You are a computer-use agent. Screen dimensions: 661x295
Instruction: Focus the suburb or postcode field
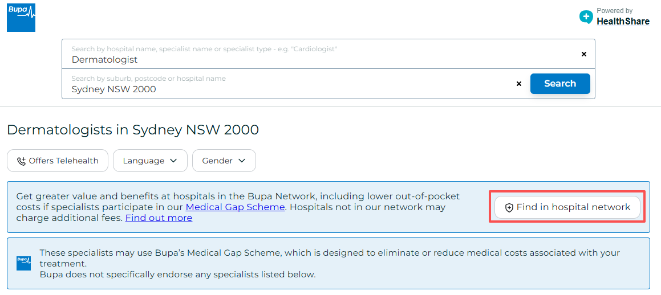(285, 89)
